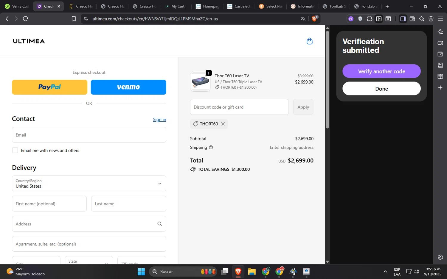Viewport: 447px width, 279px height.
Task: Reload the checkout page
Action: 26,19
